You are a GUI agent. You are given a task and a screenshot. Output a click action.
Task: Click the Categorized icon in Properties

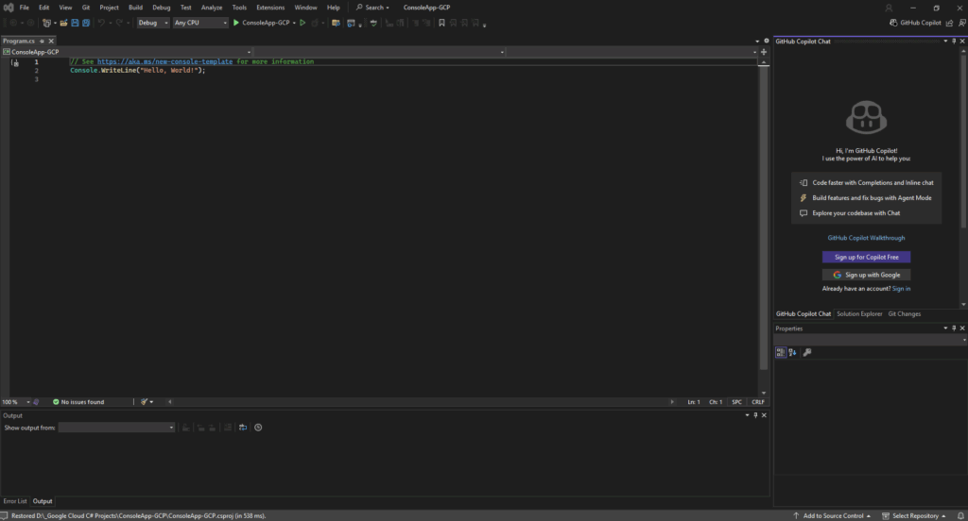point(780,352)
